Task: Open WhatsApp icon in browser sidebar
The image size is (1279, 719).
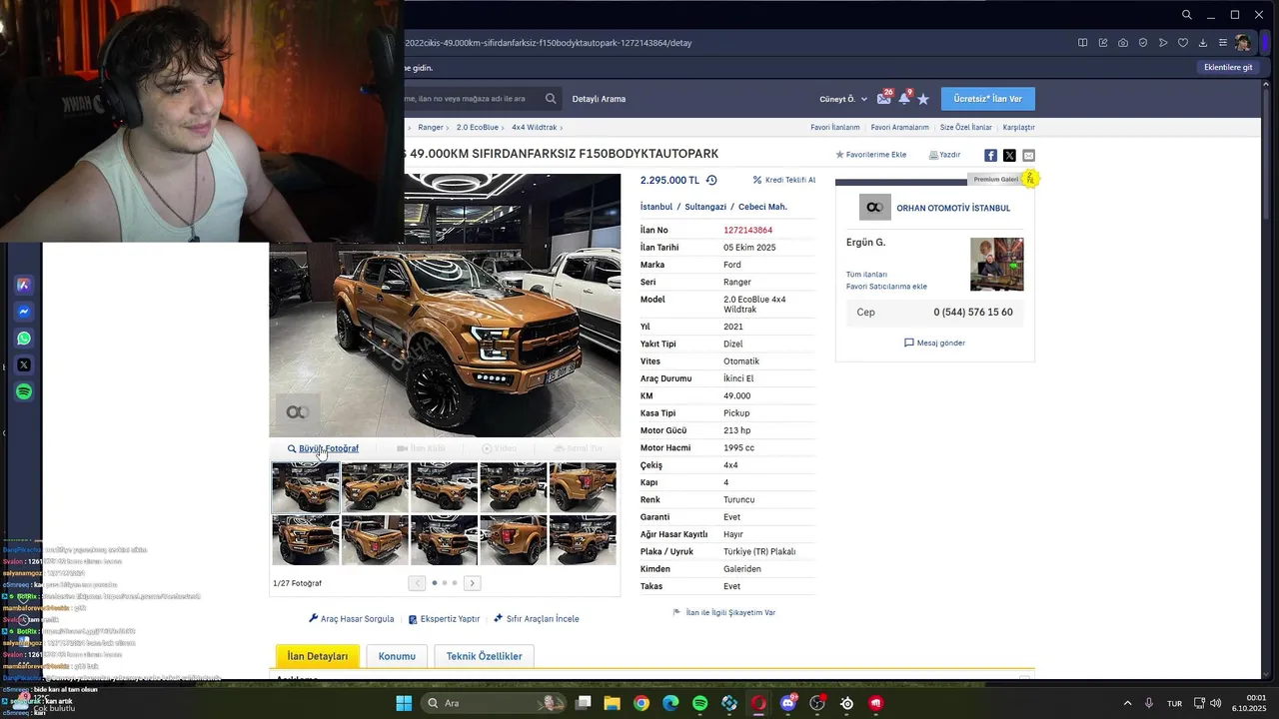Action: pos(24,339)
